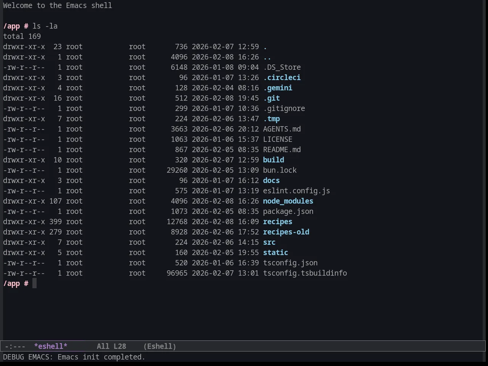
Task: Click the src directory name
Action: click(x=269, y=242)
